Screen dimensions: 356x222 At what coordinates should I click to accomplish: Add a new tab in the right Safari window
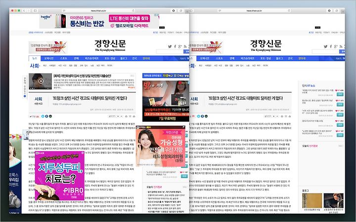tap(343, 11)
